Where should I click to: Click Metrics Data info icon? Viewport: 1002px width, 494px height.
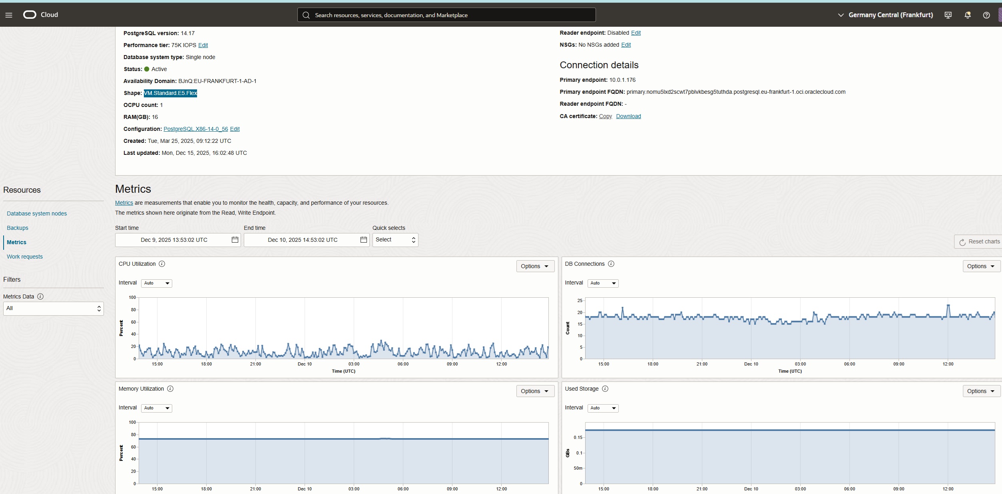coord(40,296)
